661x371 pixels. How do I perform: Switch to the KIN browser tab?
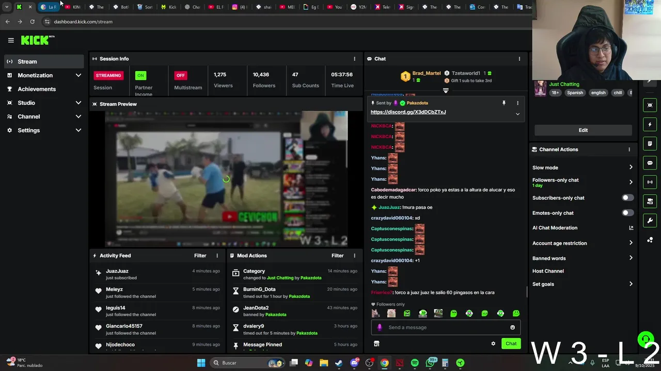click(x=73, y=7)
